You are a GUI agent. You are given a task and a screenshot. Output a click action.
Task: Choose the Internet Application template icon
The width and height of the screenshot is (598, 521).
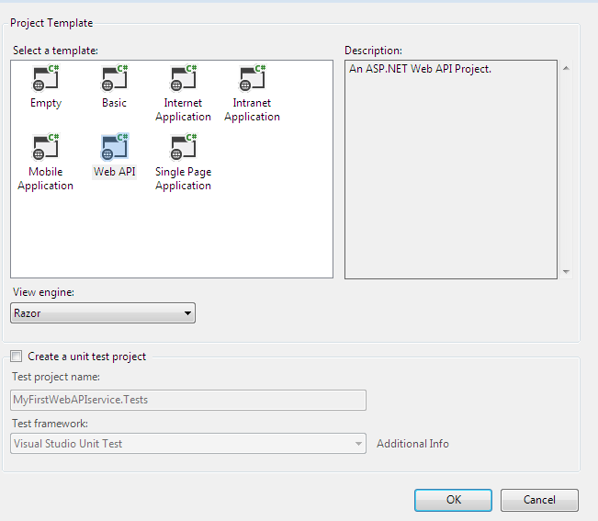[184, 78]
